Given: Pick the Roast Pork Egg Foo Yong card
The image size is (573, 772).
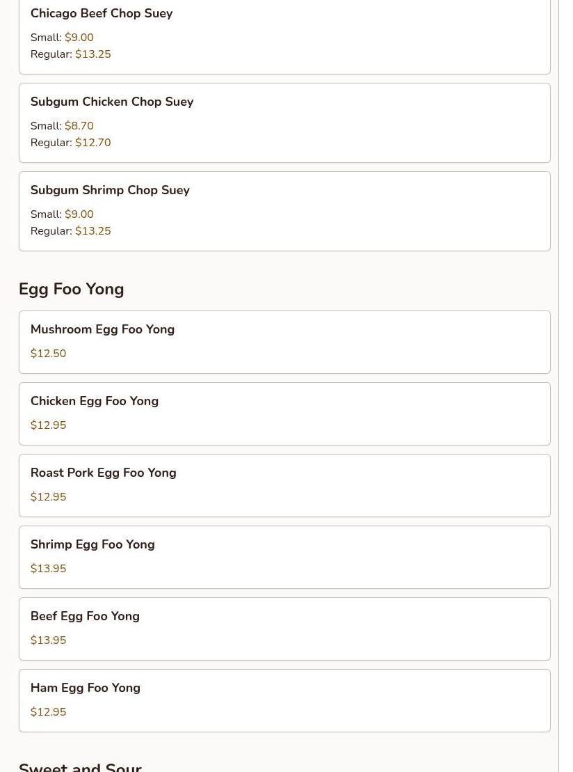Looking at the screenshot, I should pos(284,485).
